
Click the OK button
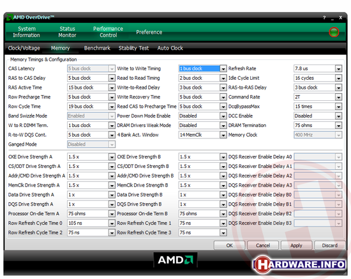point(229,245)
